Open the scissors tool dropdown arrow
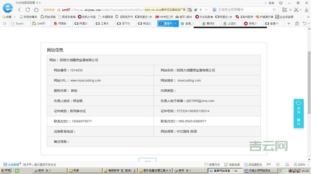This screenshot has height=174, width=311. pos(300,10)
